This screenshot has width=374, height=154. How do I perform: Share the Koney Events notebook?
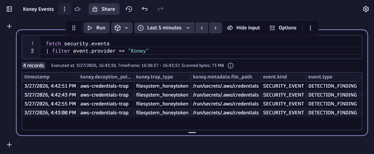tap(104, 9)
